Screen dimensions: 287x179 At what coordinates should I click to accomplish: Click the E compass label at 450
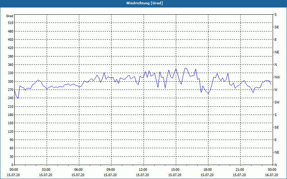(276, 40)
